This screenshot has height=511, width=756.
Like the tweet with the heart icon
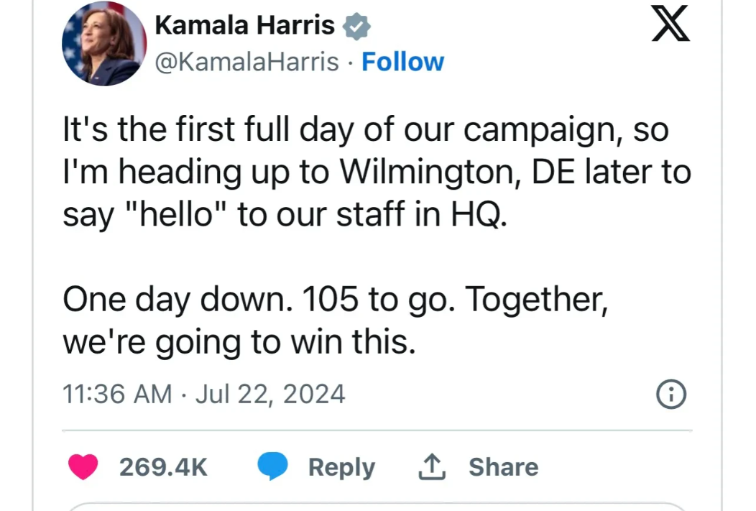83,467
